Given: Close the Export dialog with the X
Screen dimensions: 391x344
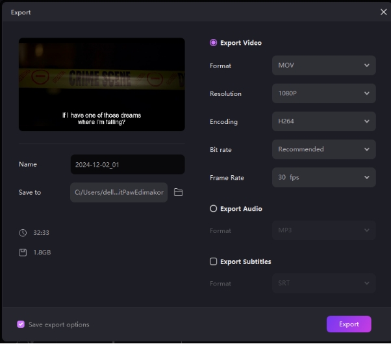Looking at the screenshot, I should 383,12.
